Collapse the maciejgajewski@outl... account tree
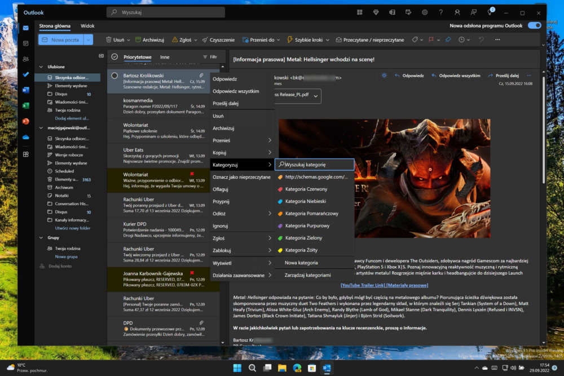Image resolution: width=564 pixels, height=376 pixels. 41,128
